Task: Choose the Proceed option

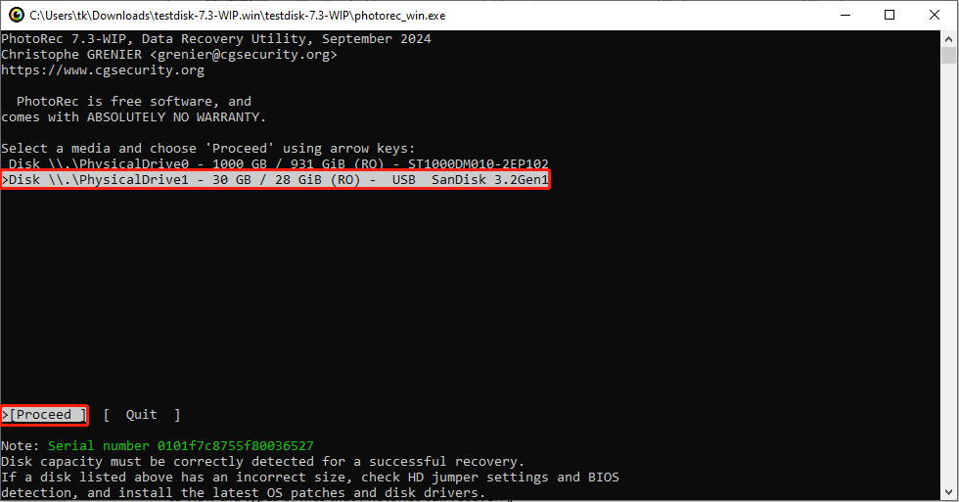Action: [x=45, y=415]
